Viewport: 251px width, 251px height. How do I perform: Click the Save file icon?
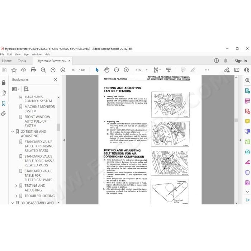4,70
